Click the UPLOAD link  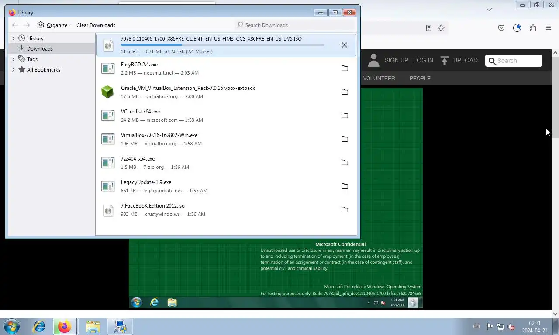click(x=465, y=61)
